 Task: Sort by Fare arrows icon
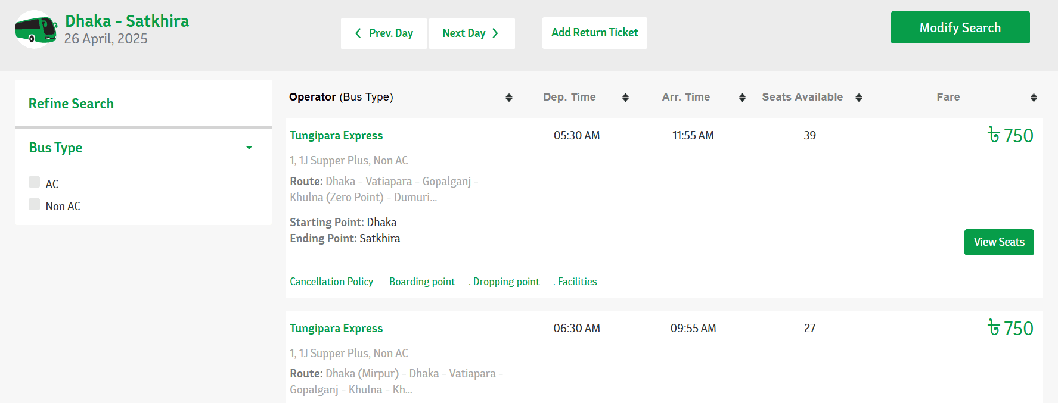pos(1034,98)
